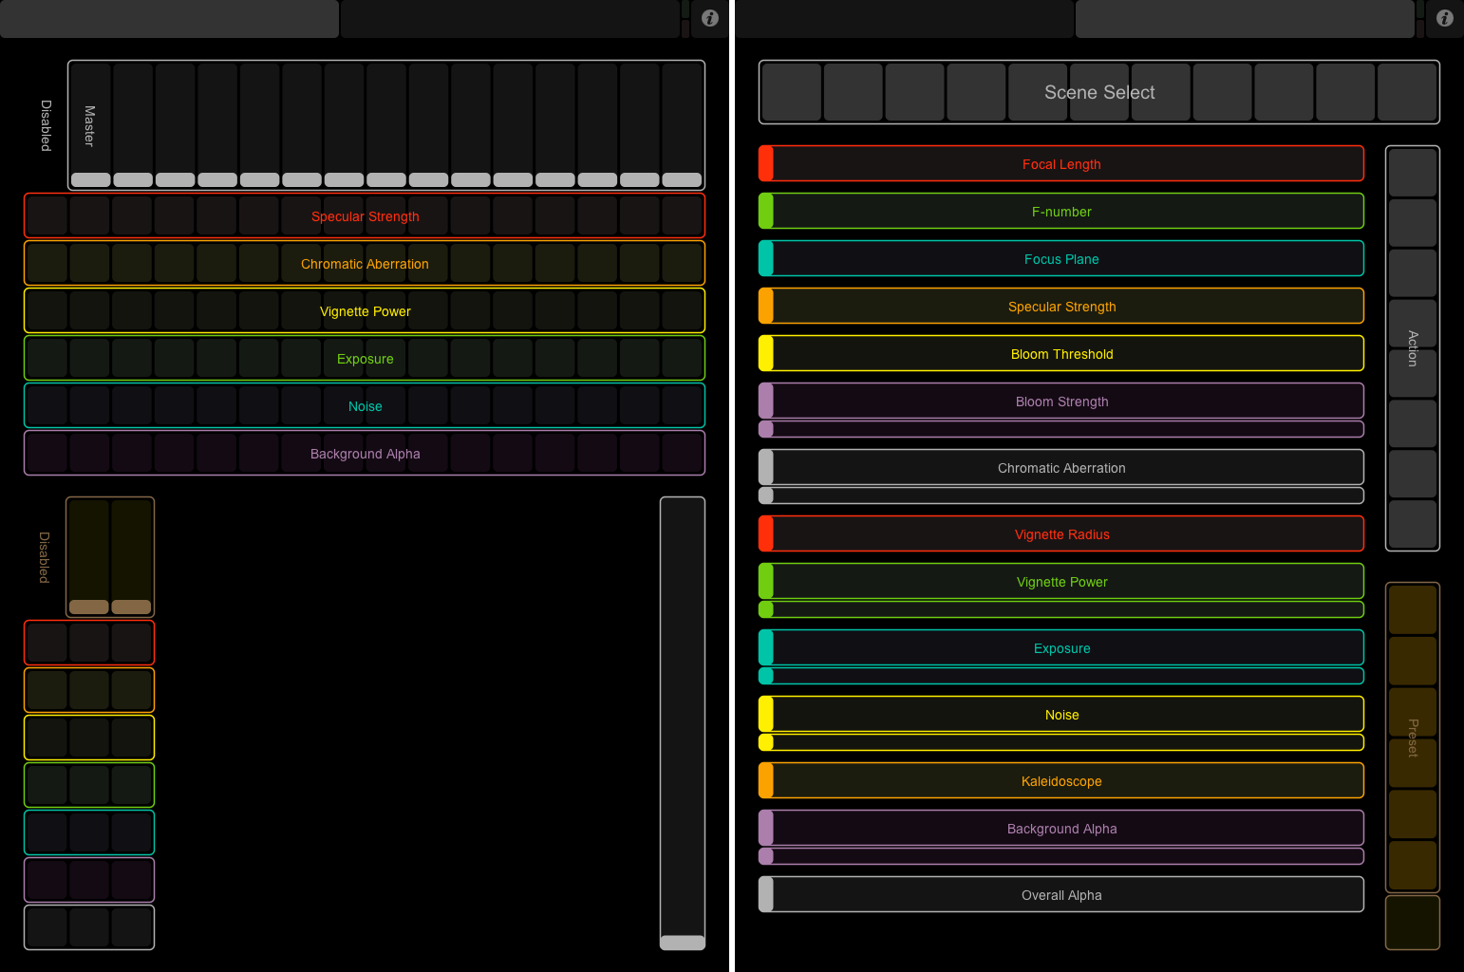Set the Bloom Threshold slider
The image size is (1464, 972).
[x=1061, y=354]
